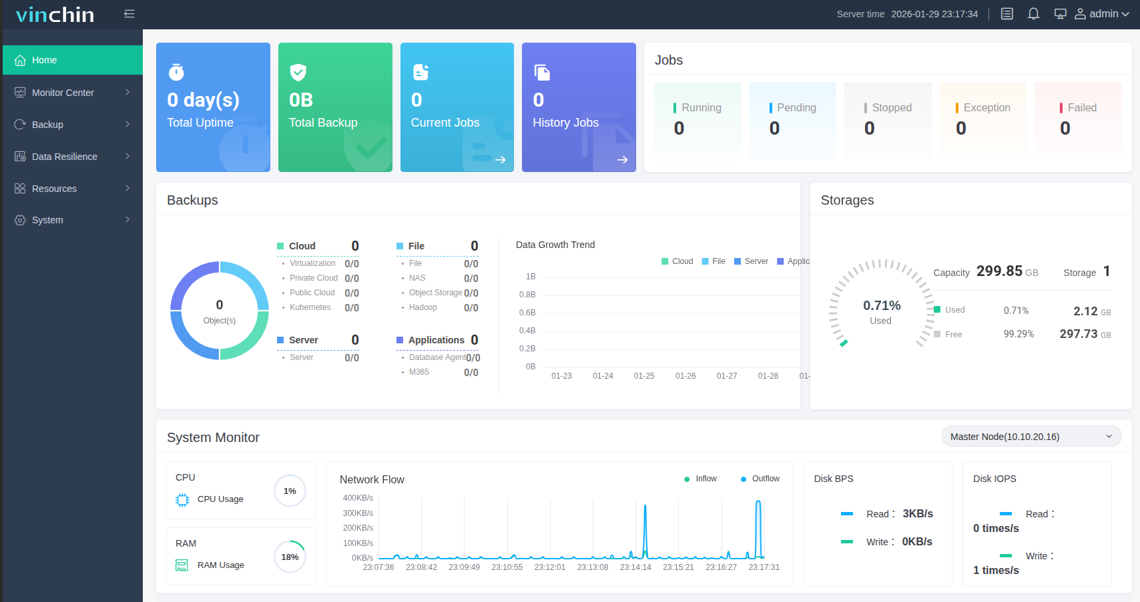Click the arrow on History Jobs card
The height and width of the screenshot is (602, 1140).
(x=622, y=160)
